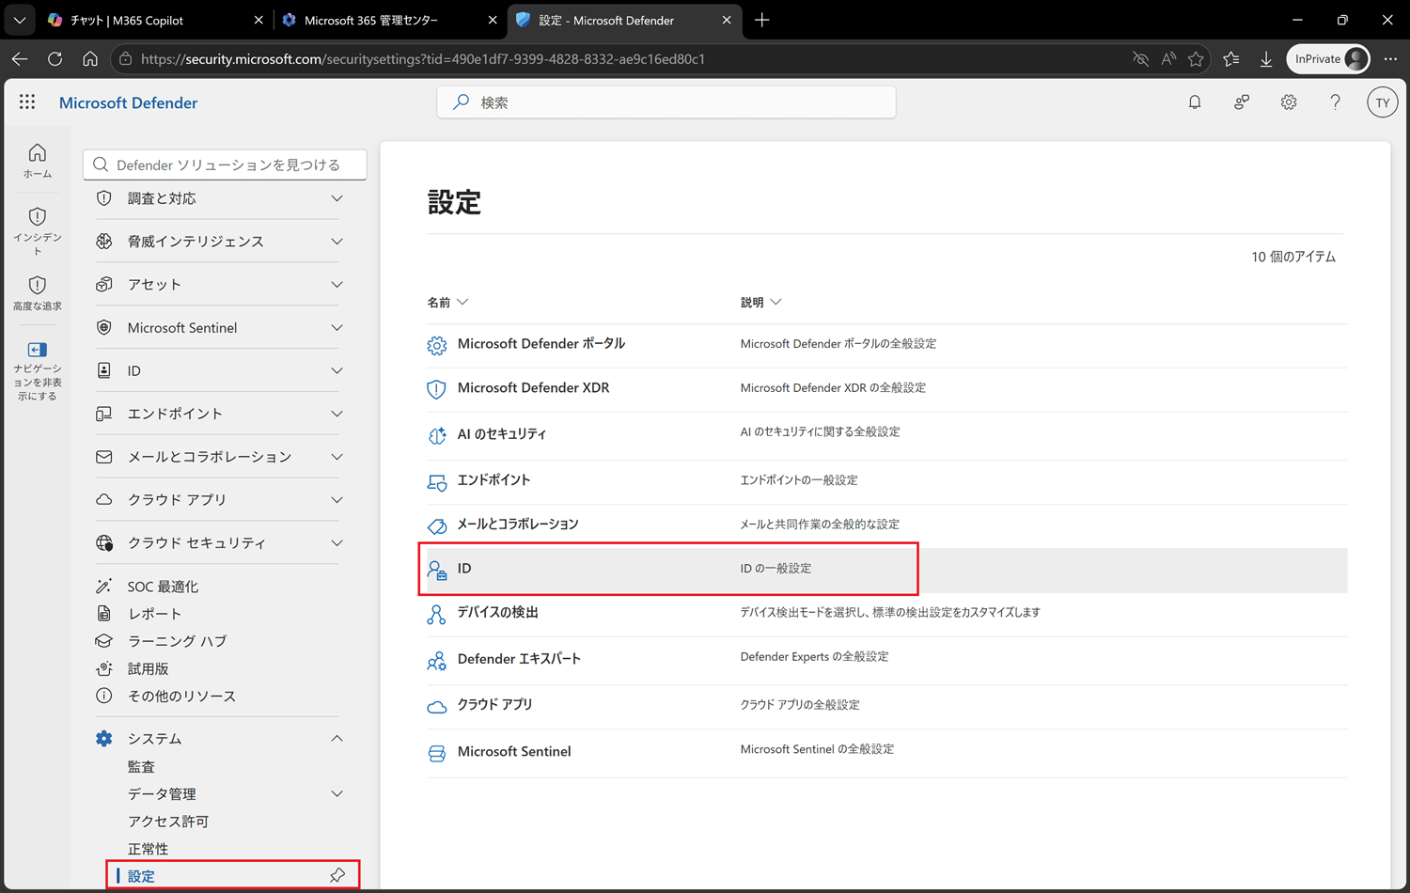Image resolution: width=1410 pixels, height=893 pixels.
Task: Click the Defender ソリューションを見つける search field
Action: (x=225, y=164)
